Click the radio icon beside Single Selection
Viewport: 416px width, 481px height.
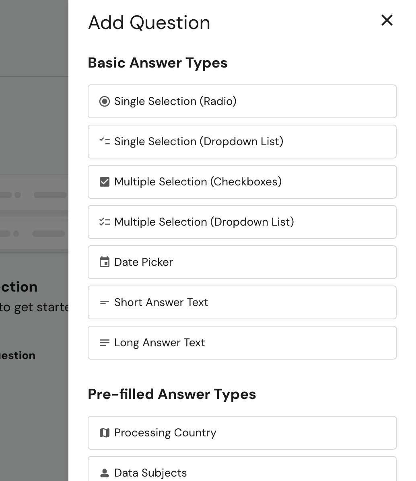click(104, 101)
